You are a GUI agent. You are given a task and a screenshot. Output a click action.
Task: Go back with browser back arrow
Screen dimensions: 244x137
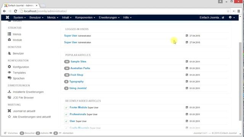click(x=4, y=11)
